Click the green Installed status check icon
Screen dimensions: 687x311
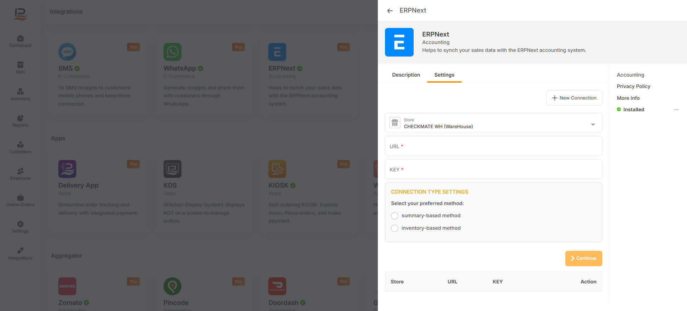(619, 110)
